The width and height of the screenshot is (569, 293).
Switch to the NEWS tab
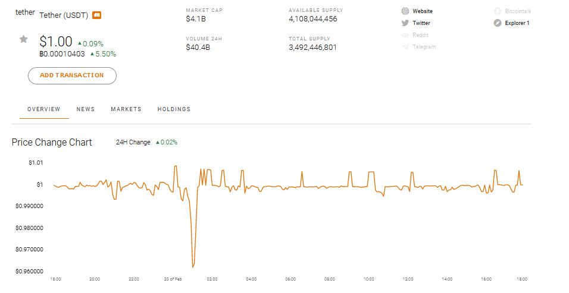[86, 109]
